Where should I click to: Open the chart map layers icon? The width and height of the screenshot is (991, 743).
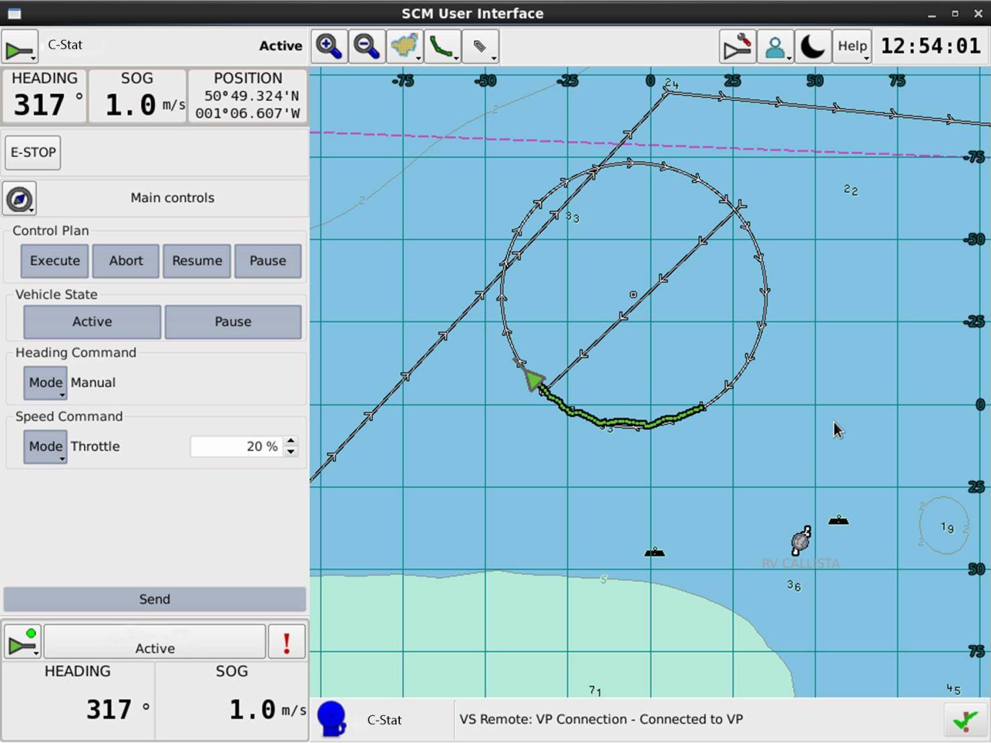[x=405, y=46]
